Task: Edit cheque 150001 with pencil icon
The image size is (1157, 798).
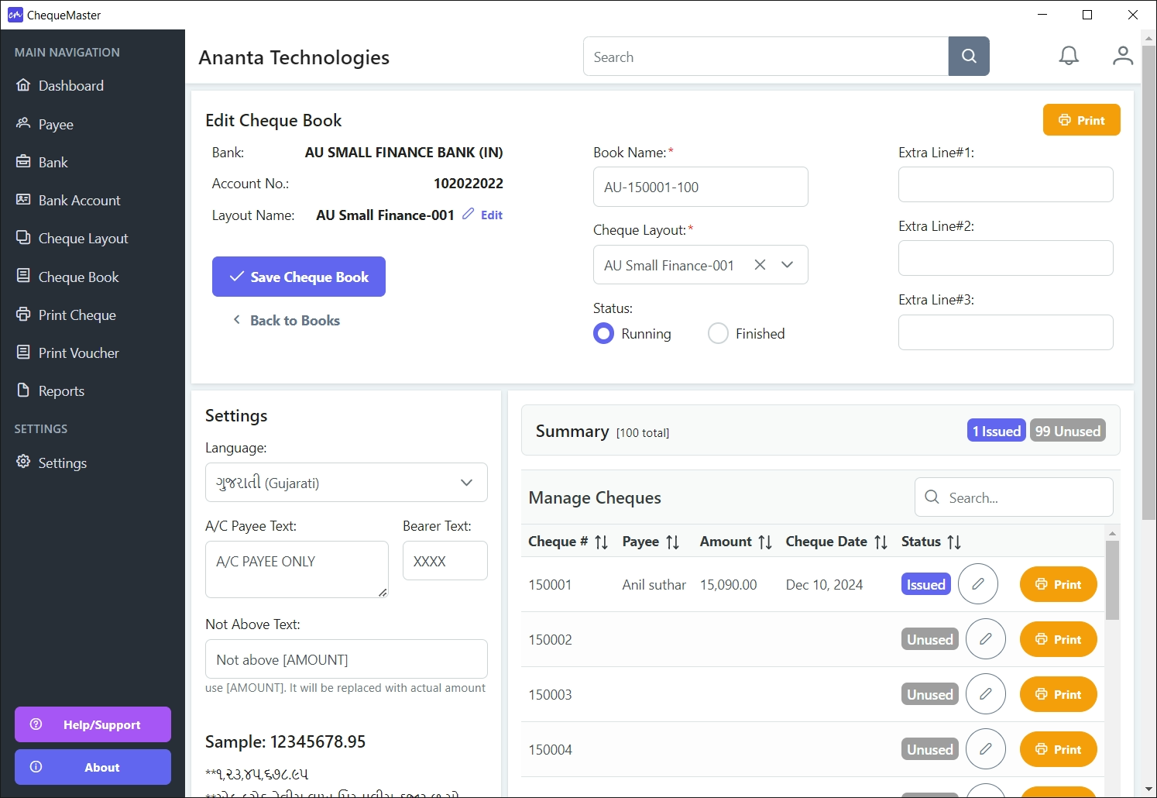Action: tap(978, 584)
